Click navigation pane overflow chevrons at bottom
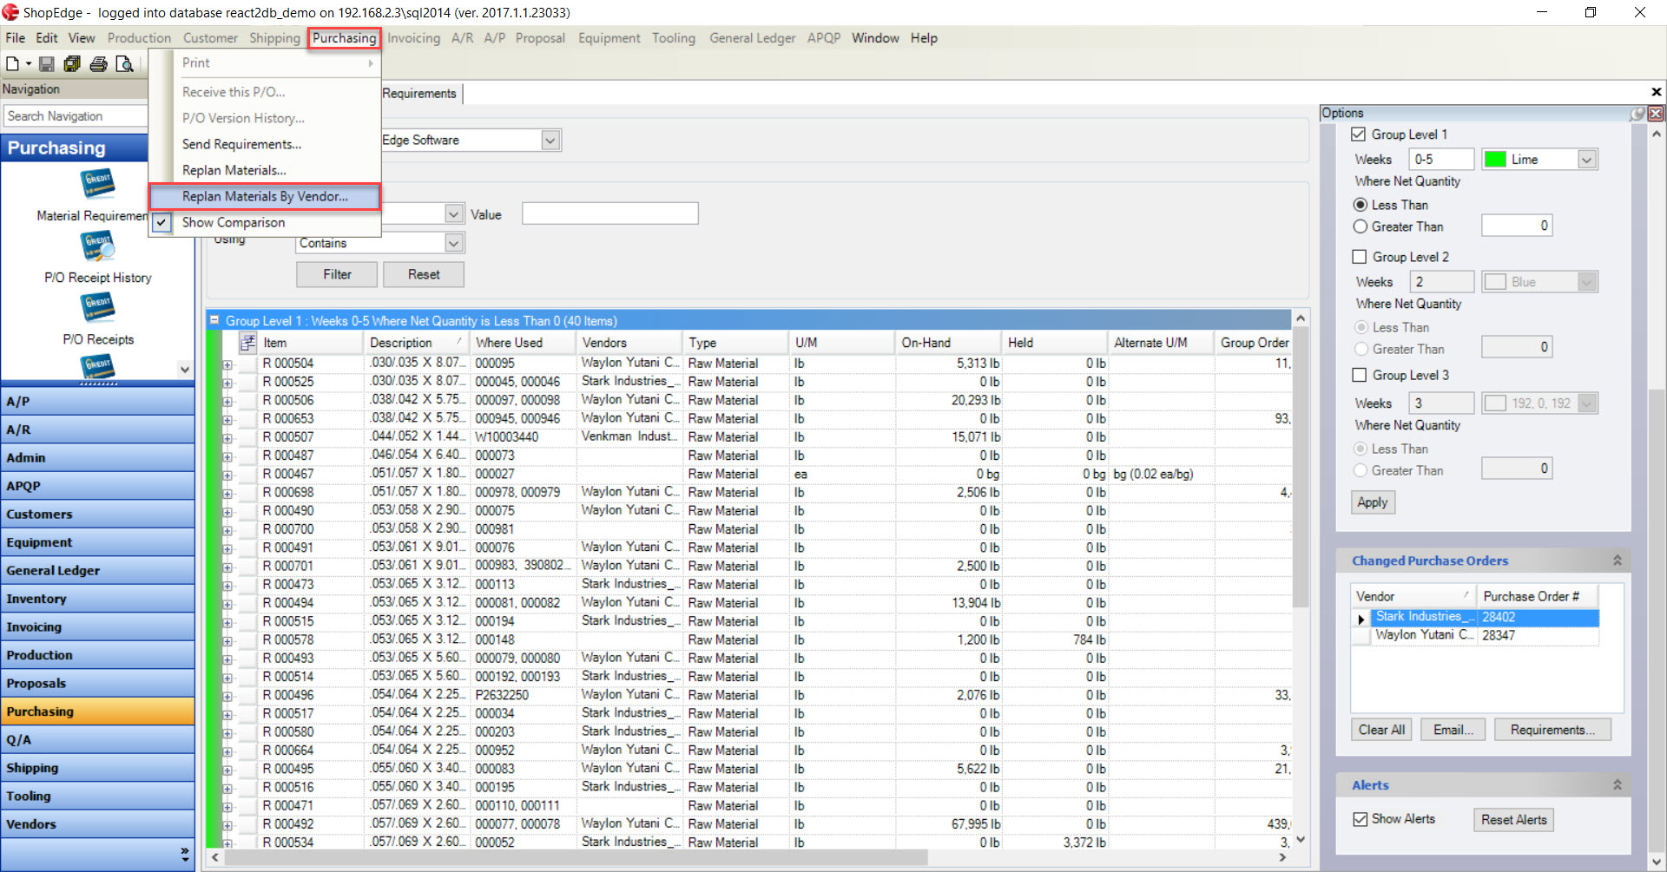 click(185, 854)
